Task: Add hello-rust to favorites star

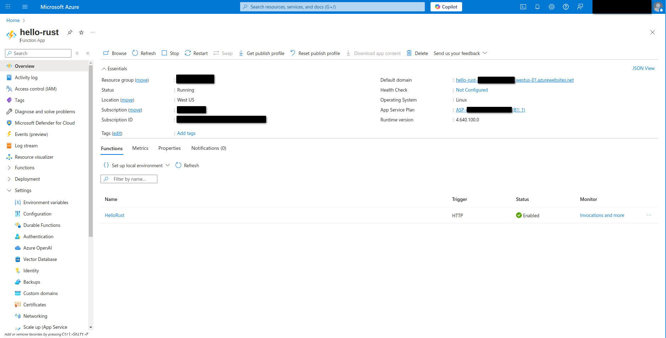Action: tap(81, 32)
